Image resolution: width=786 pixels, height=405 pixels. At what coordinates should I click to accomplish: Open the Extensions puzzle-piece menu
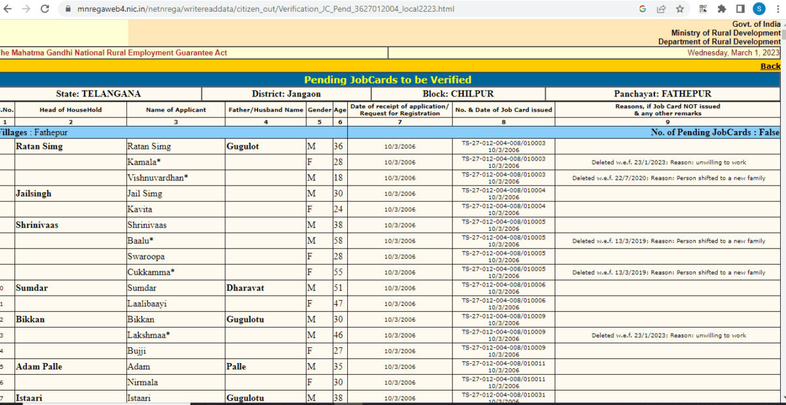pyautogui.click(x=721, y=9)
